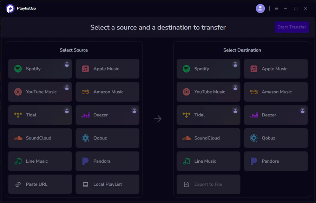Screen dimensions: 316x203
Task: Click Amazon Music logo in destination panel
Action: point(254,92)
